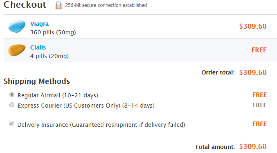Toggle the Delivery Insurance checkbox

(11, 124)
